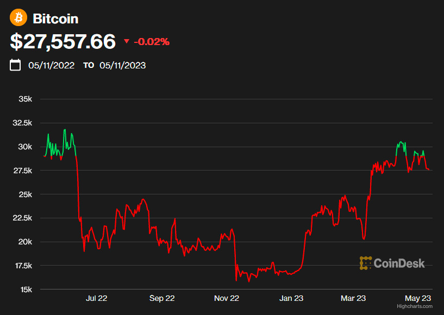
Task: Click the 27.5k y-axis label
Action: tap(22, 171)
